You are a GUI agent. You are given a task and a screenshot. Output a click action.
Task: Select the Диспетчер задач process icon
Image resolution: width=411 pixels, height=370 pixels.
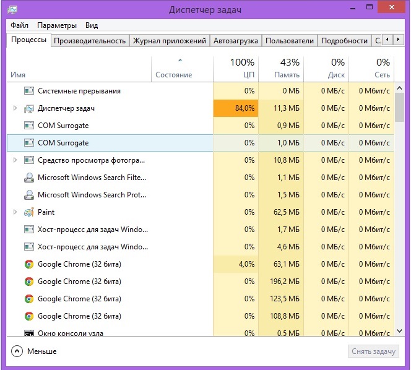pyautogui.click(x=29, y=108)
